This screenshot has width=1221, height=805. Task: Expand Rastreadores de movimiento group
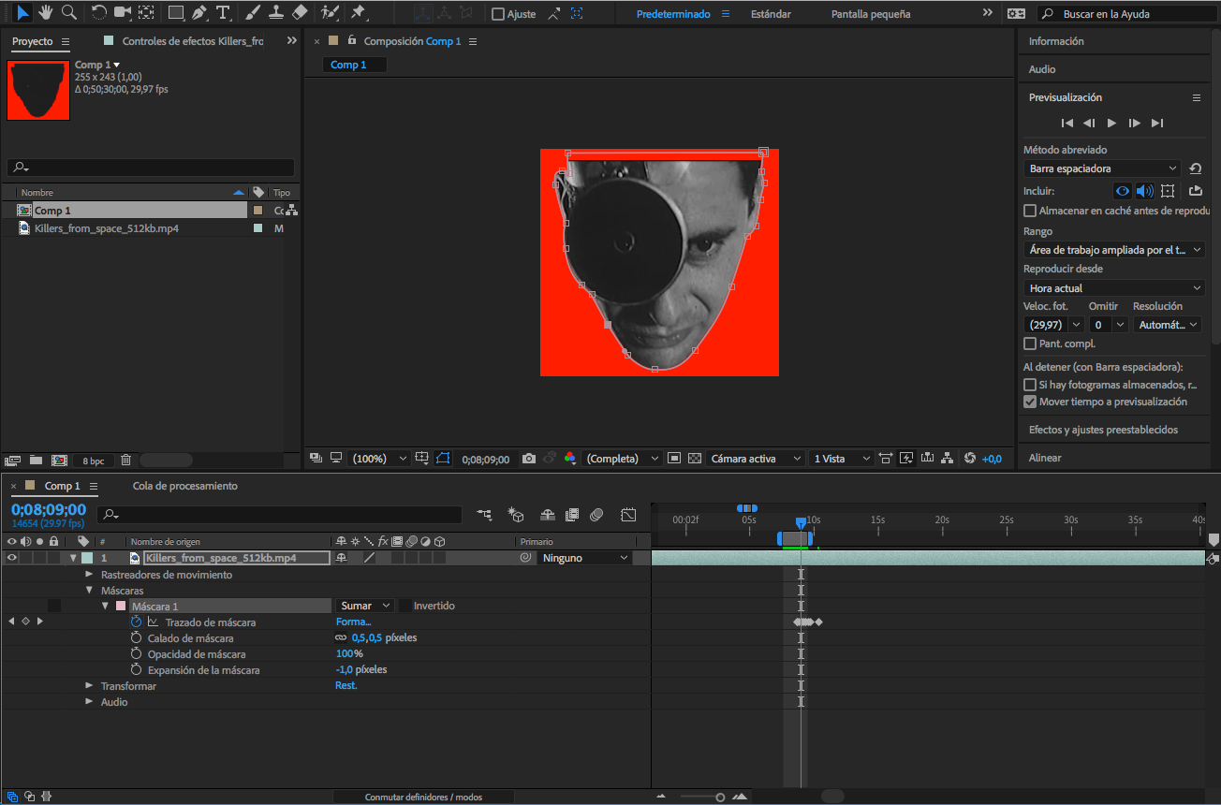coord(89,575)
